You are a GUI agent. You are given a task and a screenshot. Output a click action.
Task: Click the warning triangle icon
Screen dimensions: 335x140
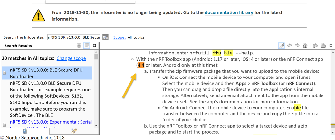(x=38, y=15)
